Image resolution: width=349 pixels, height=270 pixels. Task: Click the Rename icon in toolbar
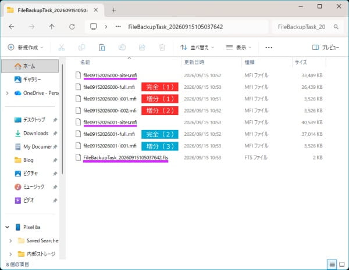point(122,48)
